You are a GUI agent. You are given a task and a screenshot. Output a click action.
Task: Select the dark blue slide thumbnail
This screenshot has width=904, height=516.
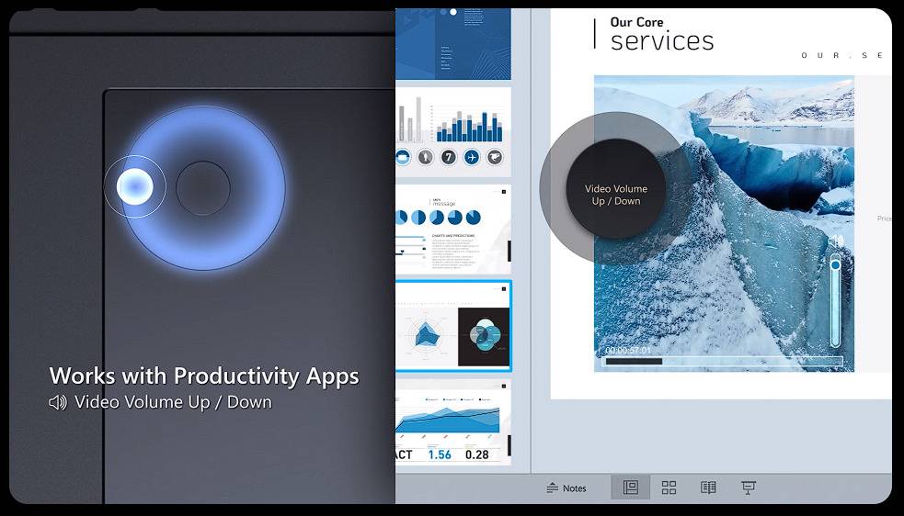[452, 42]
